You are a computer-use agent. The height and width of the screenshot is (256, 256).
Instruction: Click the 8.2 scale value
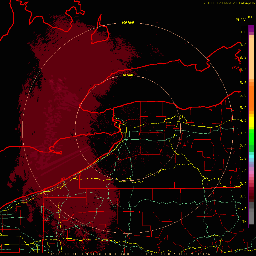point(243,57)
